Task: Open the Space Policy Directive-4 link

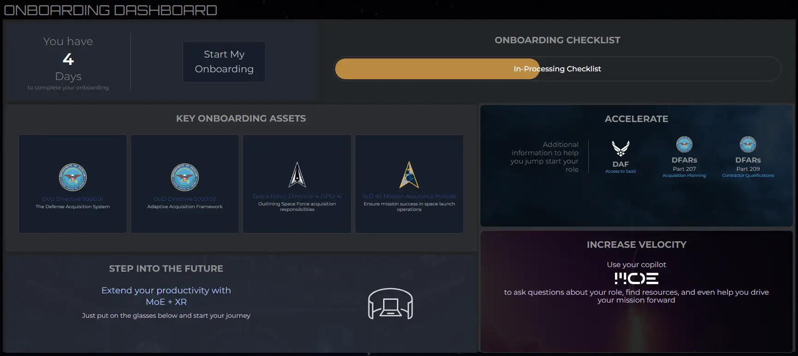Action: click(297, 196)
